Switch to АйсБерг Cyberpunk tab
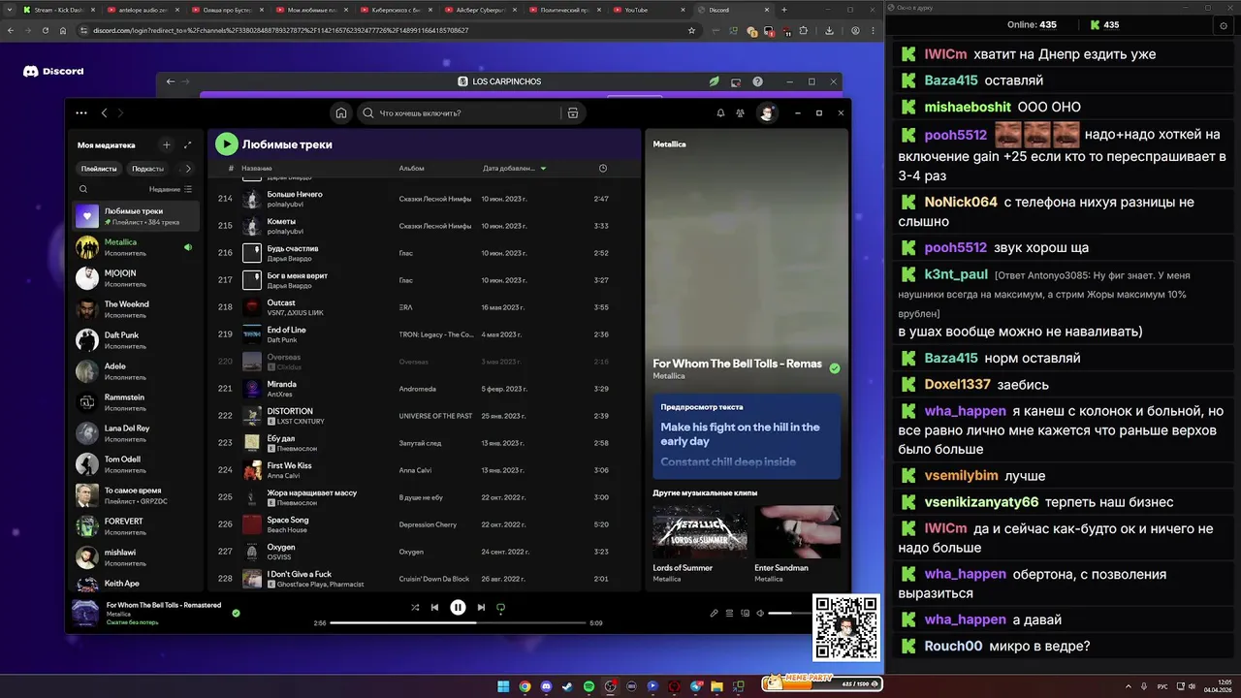Image resolution: width=1241 pixels, height=698 pixels. [483, 10]
